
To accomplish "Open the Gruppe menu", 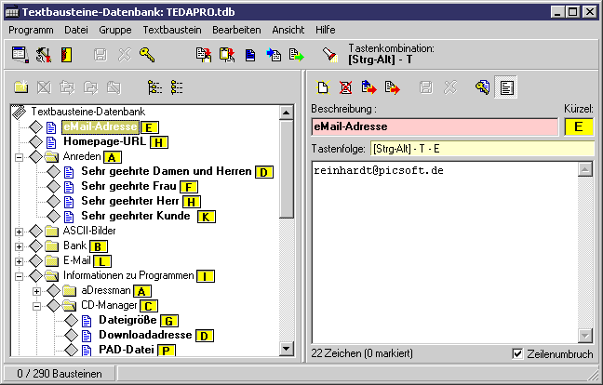I will 115,30.
